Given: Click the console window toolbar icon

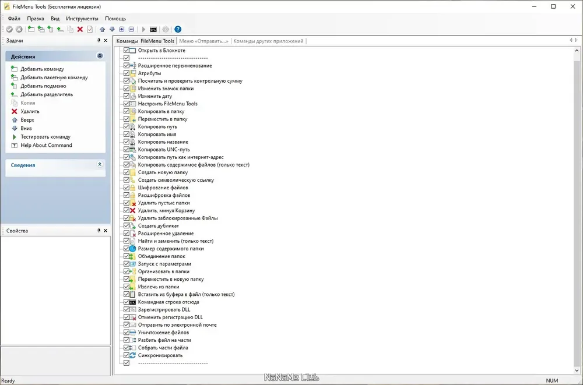Looking at the screenshot, I should [x=153, y=29].
